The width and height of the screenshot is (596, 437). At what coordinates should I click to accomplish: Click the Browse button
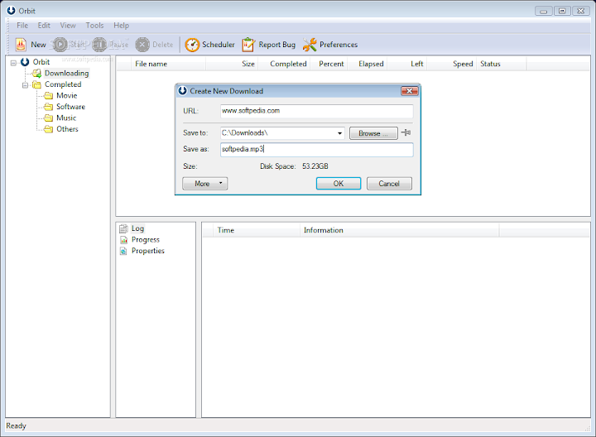pyautogui.click(x=373, y=132)
